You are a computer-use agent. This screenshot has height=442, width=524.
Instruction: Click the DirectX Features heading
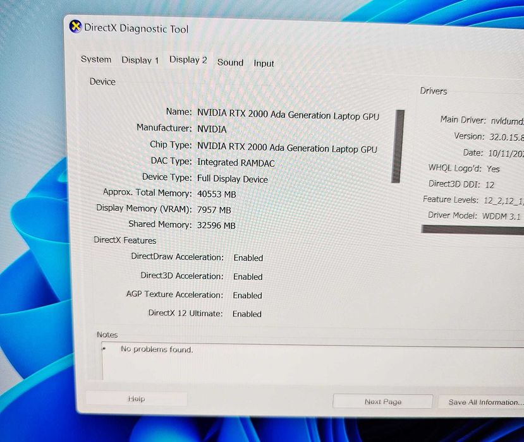(x=125, y=241)
